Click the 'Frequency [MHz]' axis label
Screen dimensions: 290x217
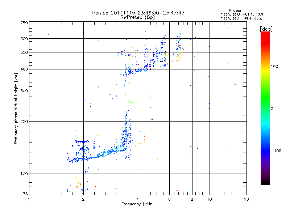pyautogui.click(x=137, y=204)
